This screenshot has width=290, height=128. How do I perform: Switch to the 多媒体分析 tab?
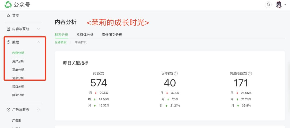coord(85,35)
